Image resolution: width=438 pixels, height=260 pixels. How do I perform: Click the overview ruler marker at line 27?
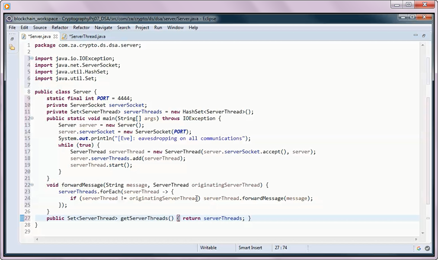click(x=428, y=219)
